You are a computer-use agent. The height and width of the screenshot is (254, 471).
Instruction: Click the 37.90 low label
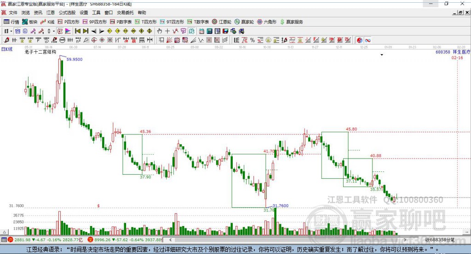145,177
